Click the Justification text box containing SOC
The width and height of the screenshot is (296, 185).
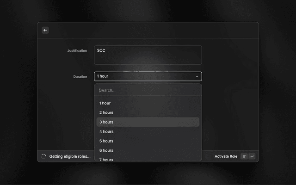click(148, 55)
